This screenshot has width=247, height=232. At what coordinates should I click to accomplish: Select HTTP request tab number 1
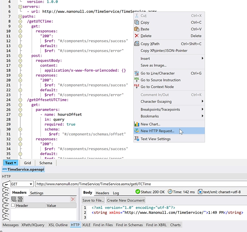tap(6, 184)
